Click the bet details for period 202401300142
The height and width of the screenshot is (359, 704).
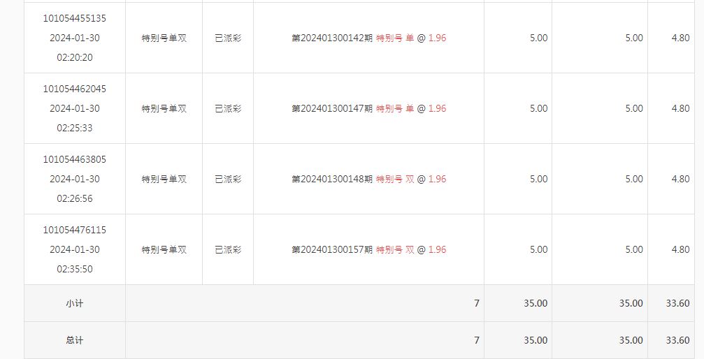pyautogui.click(x=368, y=38)
